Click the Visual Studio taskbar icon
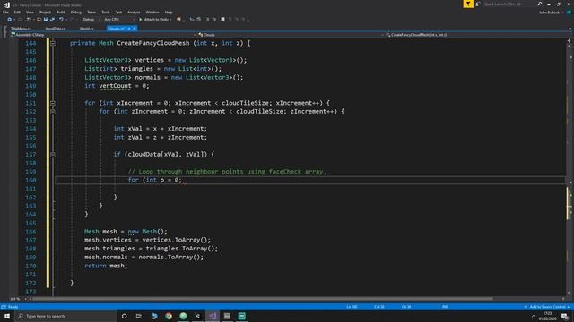574x322 pixels. point(213,316)
